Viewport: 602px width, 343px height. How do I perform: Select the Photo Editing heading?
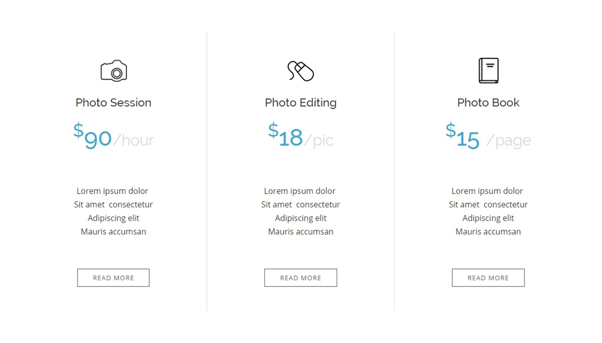pos(300,102)
